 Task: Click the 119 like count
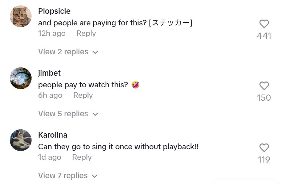pos(264,160)
